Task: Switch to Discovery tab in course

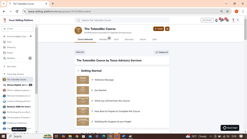Action: click(x=129, y=40)
